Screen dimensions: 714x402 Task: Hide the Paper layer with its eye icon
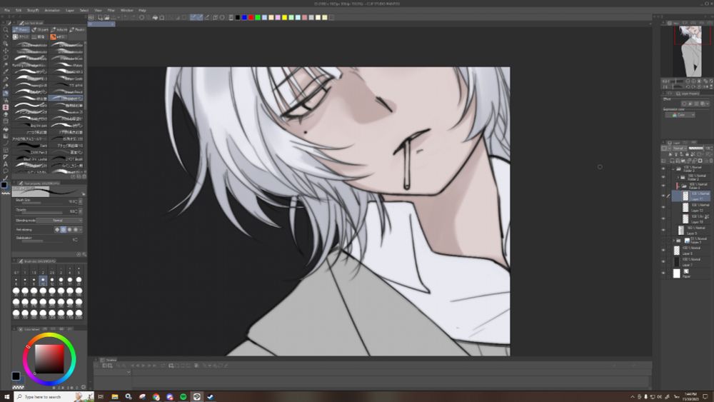[x=663, y=273]
